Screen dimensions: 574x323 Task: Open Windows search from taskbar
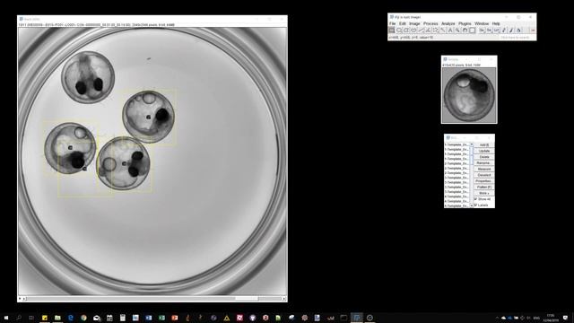pyautogui.click(x=19, y=318)
